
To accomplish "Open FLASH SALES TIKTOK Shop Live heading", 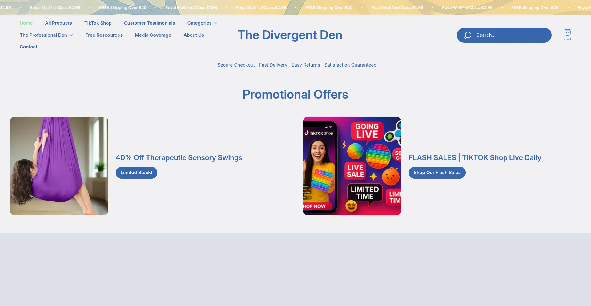I will [x=475, y=158].
